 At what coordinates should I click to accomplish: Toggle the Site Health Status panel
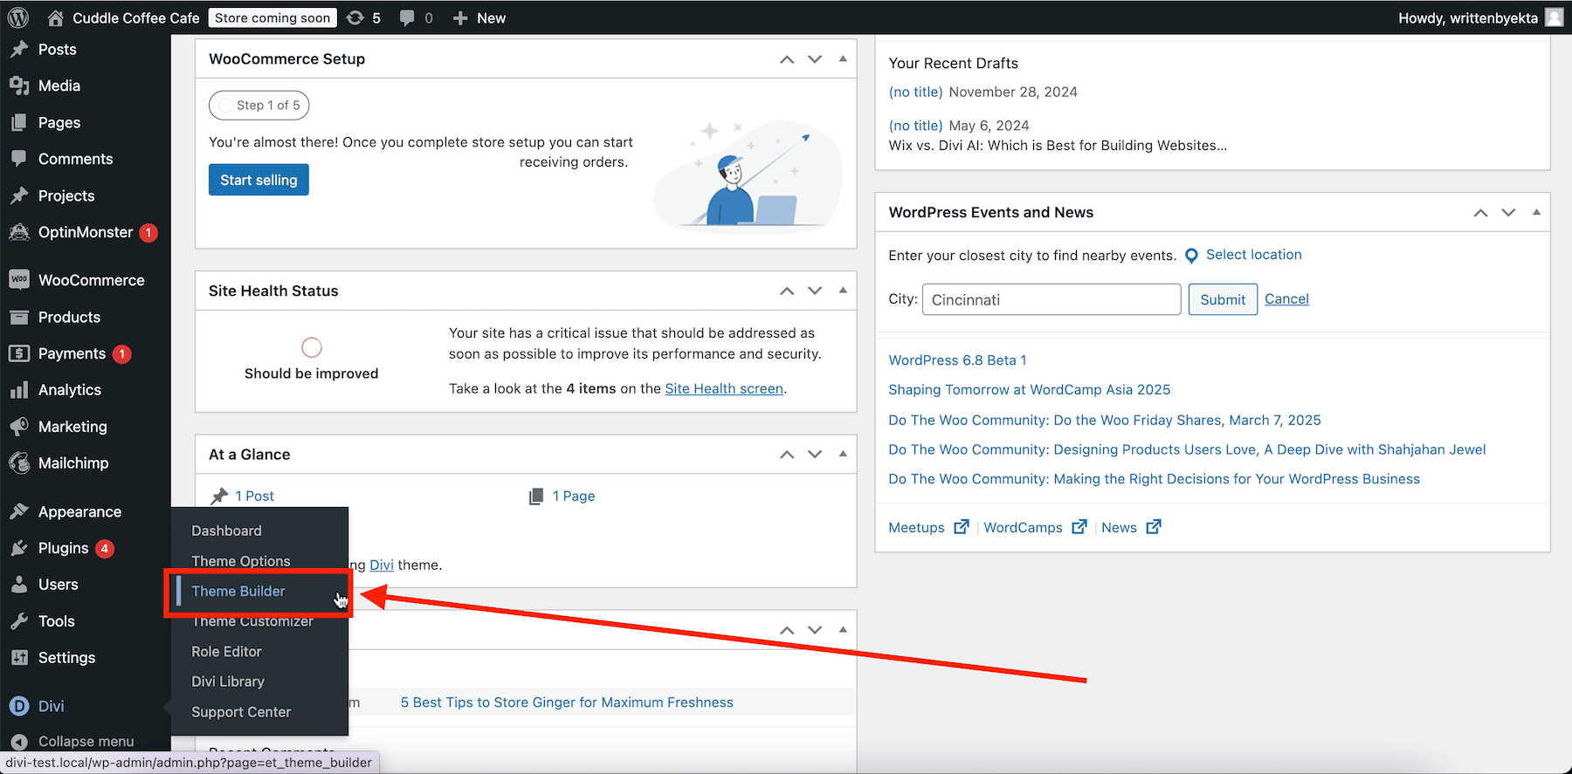843,291
